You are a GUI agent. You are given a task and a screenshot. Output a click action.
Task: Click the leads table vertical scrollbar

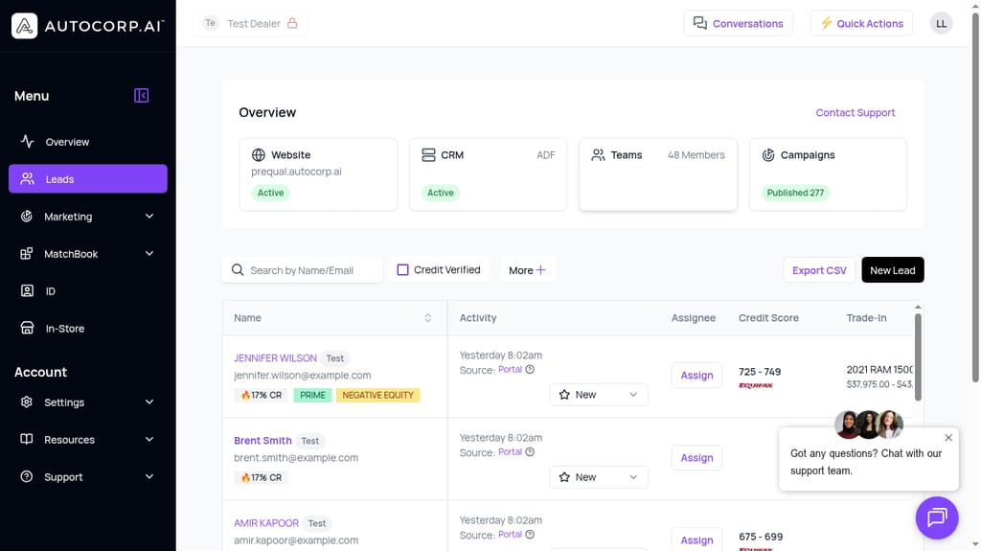click(x=918, y=356)
